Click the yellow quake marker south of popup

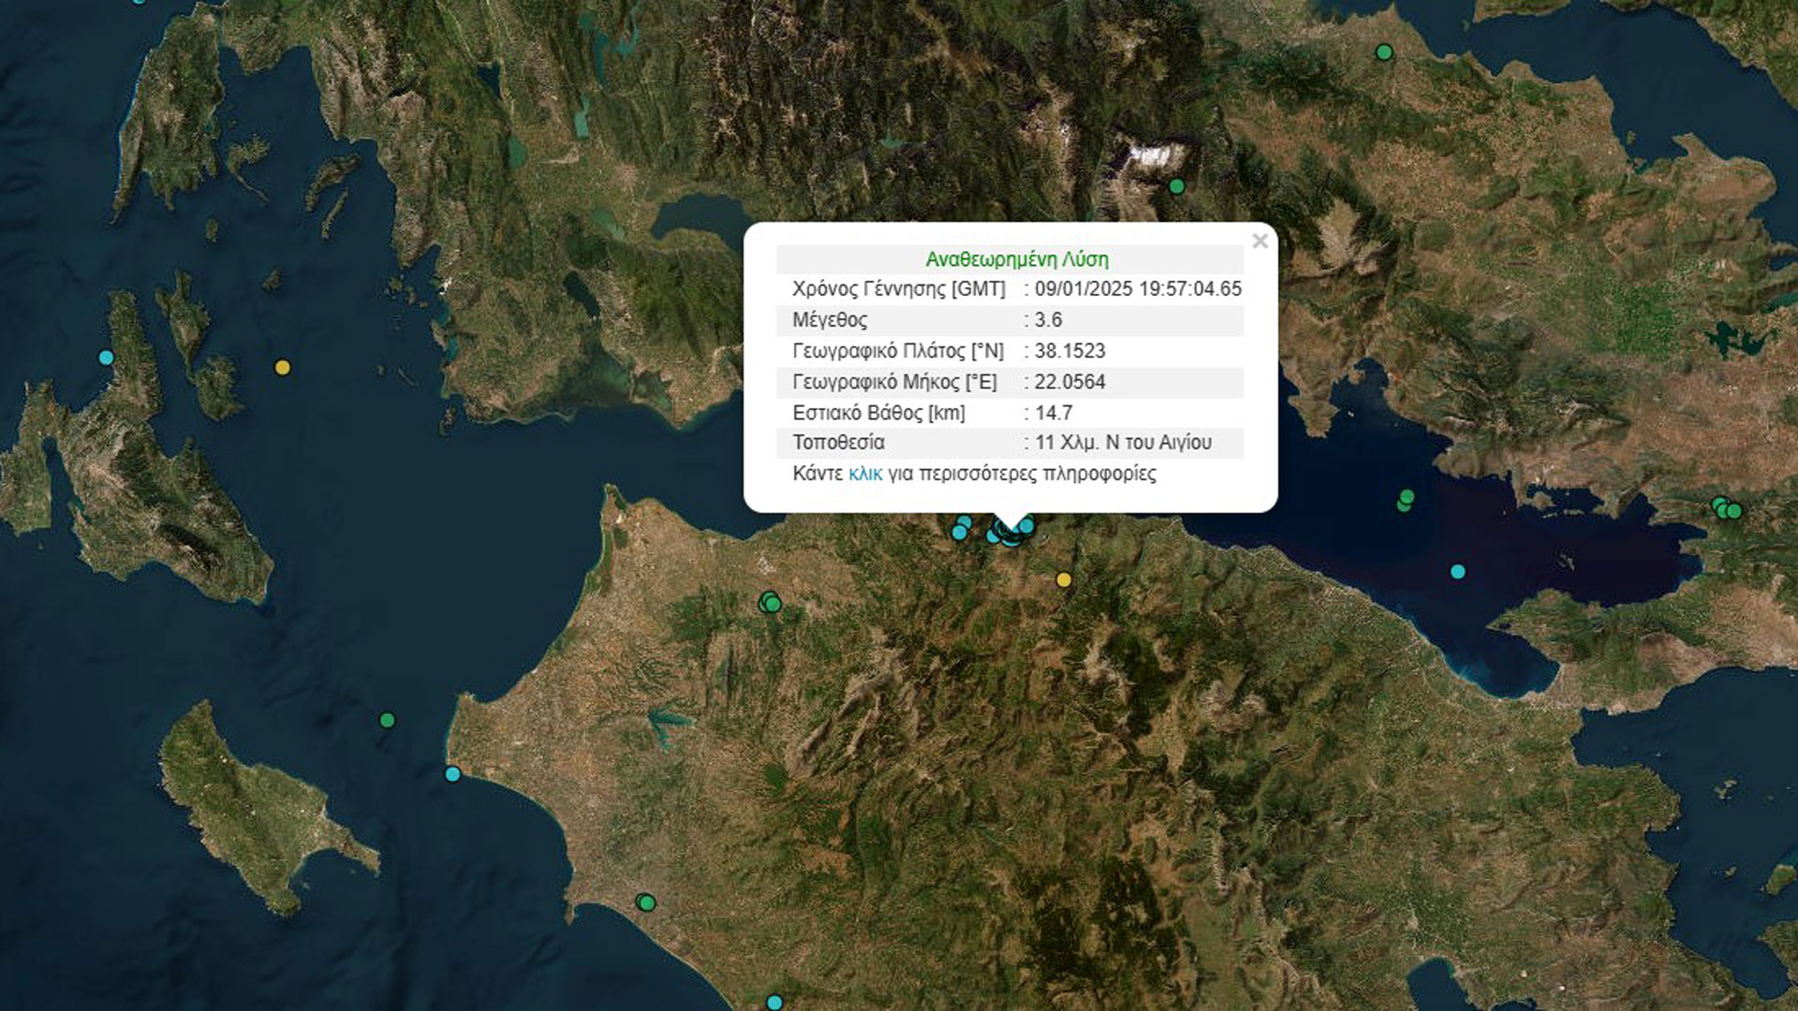coord(1063,579)
